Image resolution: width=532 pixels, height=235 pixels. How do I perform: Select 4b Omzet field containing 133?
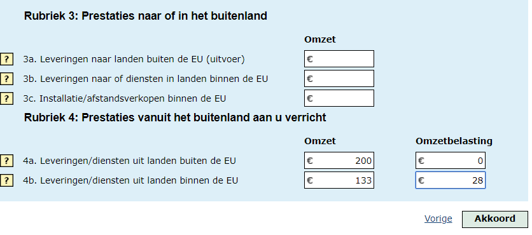click(x=339, y=180)
